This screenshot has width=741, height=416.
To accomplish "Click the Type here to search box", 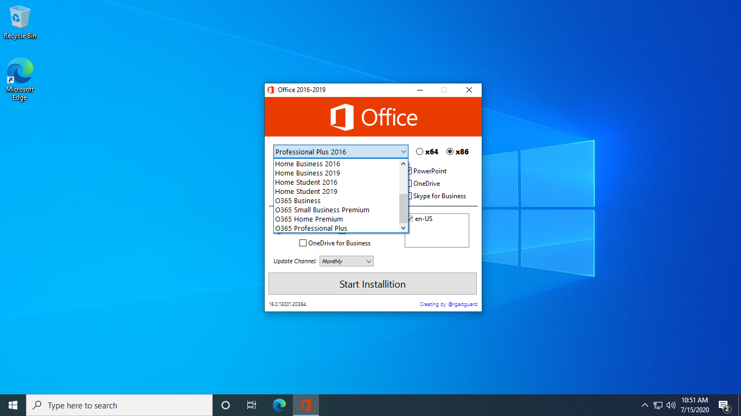I will click(119, 405).
